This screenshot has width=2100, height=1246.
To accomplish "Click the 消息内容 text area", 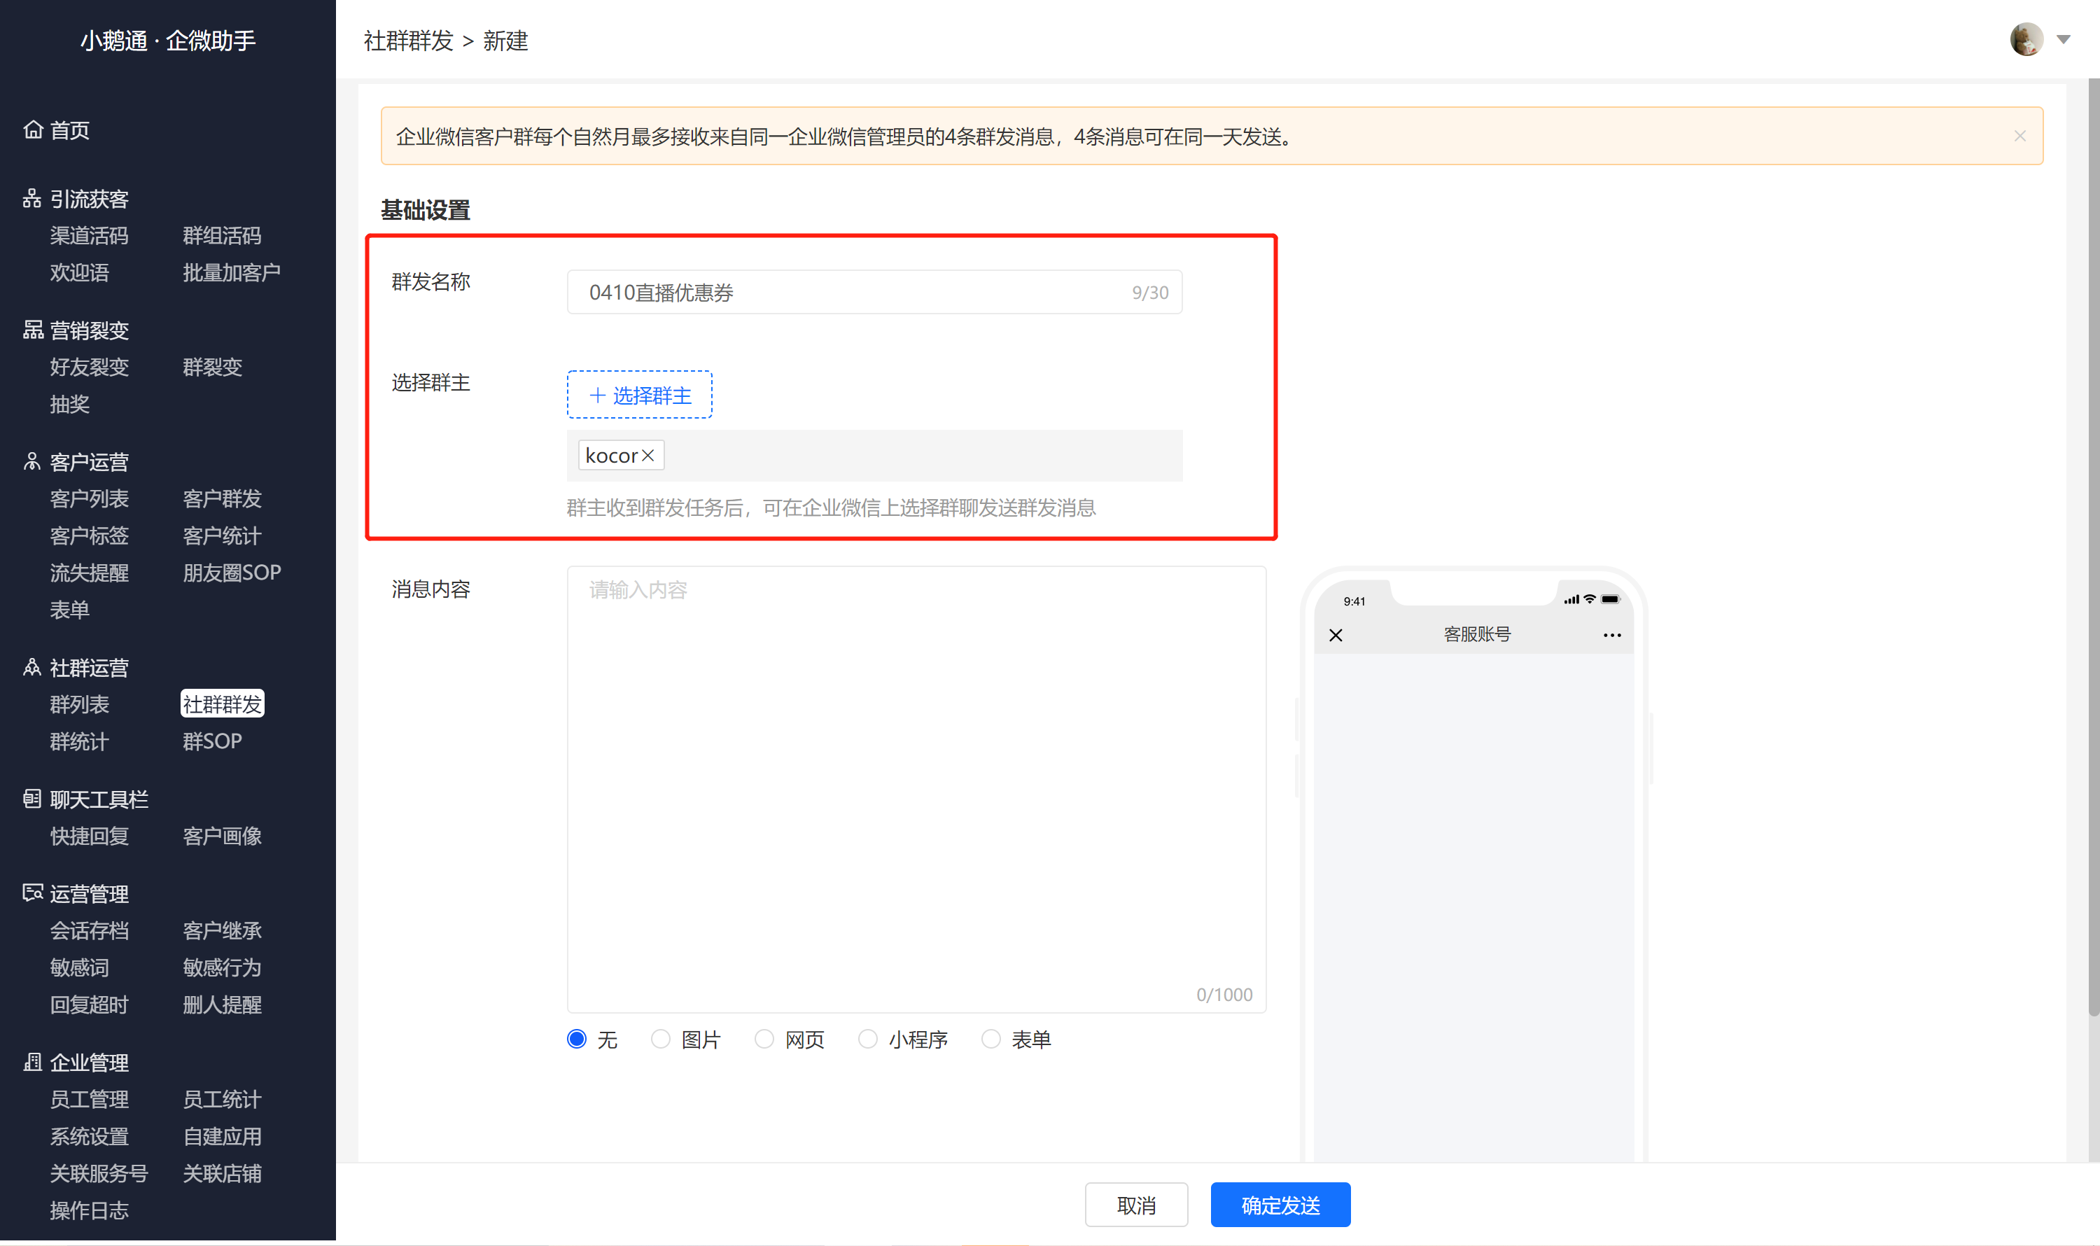I will tap(916, 789).
